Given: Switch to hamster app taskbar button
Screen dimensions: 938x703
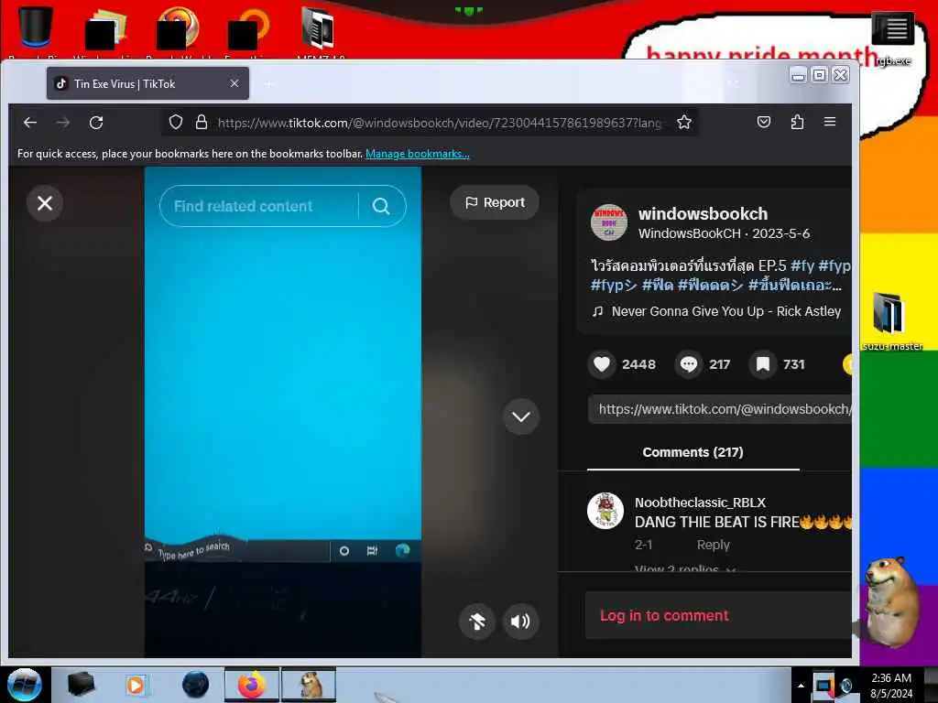Looking at the screenshot, I should (x=309, y=685).
